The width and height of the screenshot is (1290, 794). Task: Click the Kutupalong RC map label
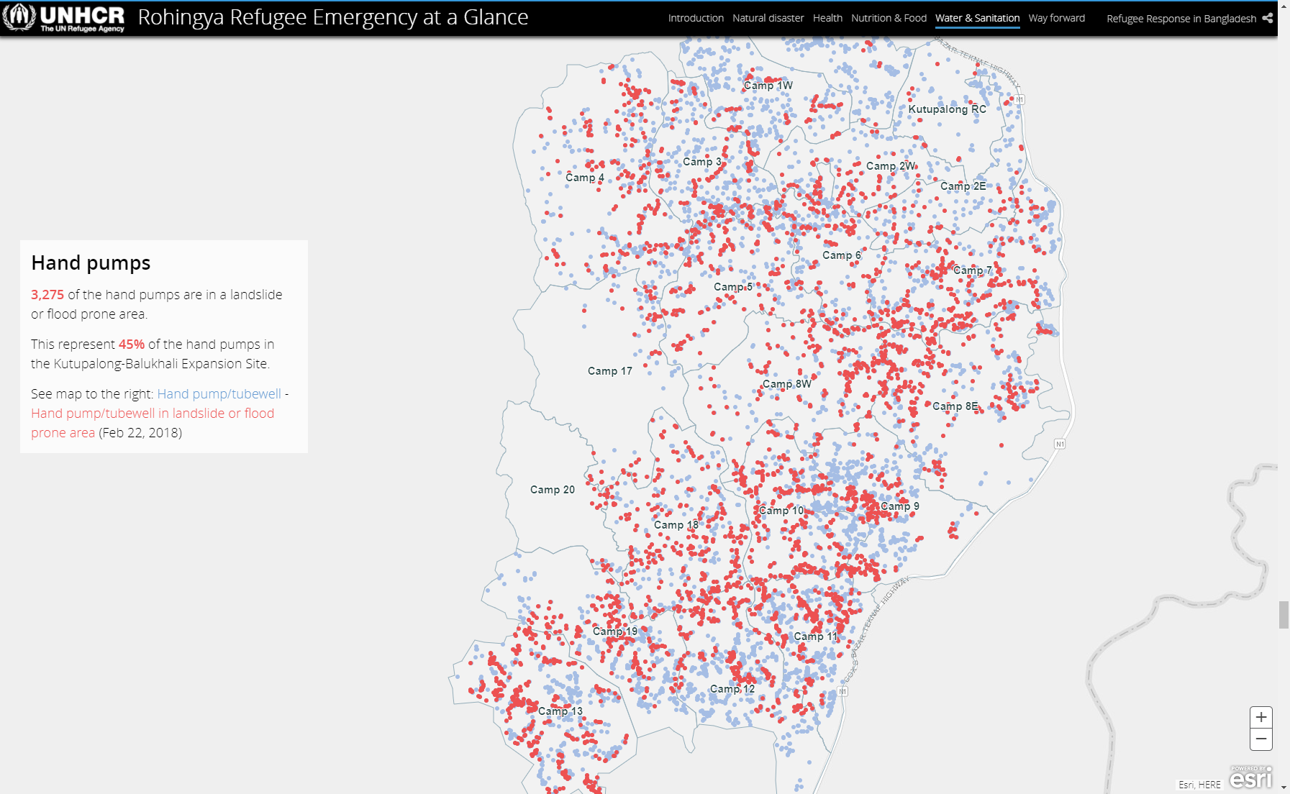947,109
